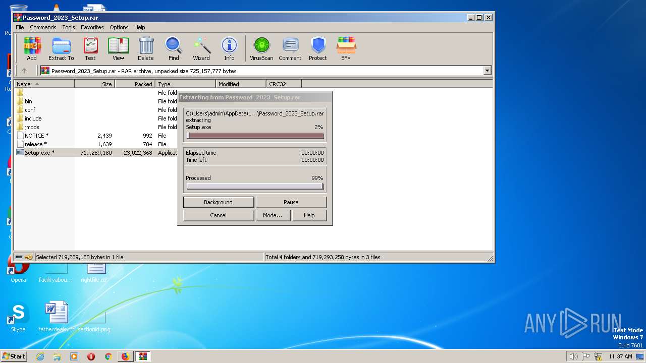Sort by the Packed column header
646x363 pixels.
click(135, 84)
